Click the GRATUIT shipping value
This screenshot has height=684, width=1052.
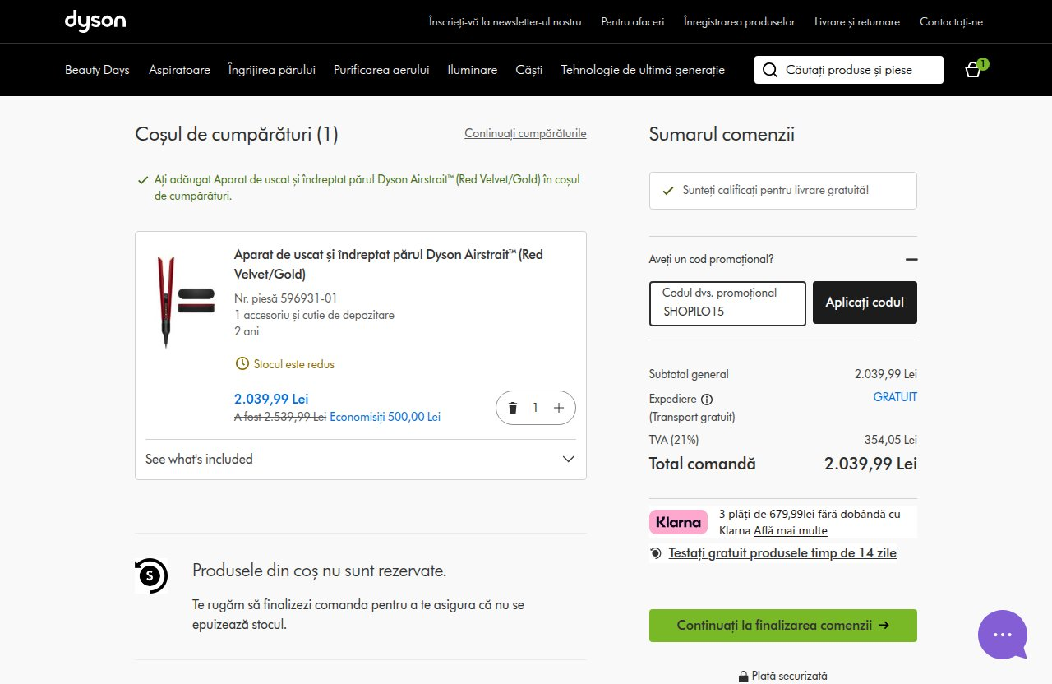(x=895, y=397)
